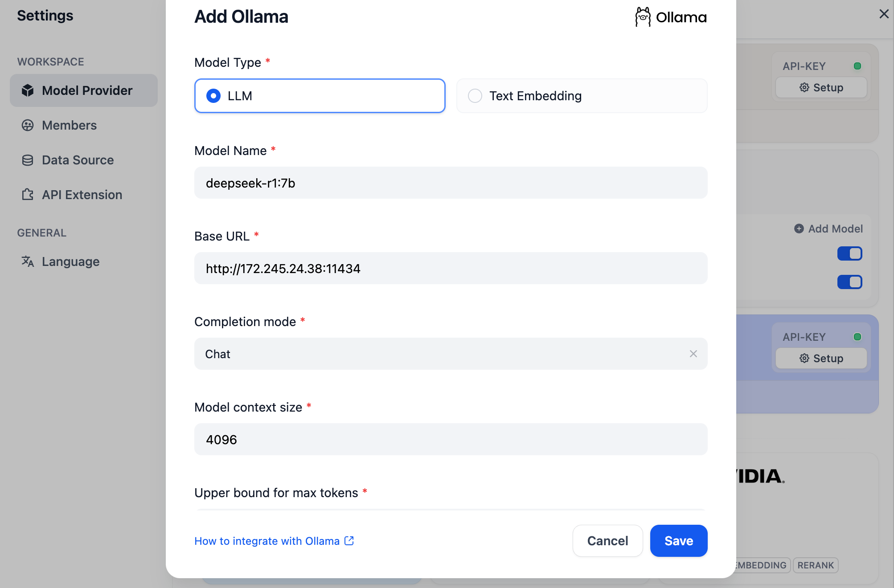Click the Base URL input field

[451, 268]
